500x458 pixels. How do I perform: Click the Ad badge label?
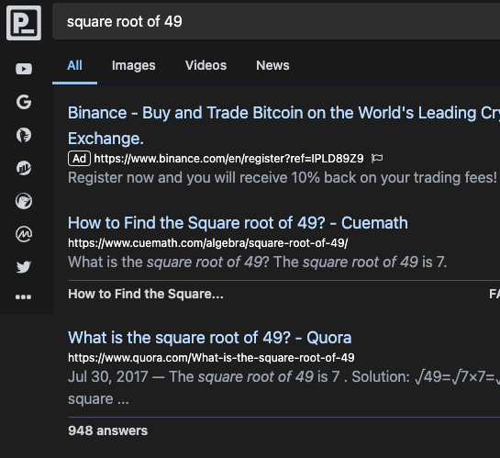click(80, 159)
